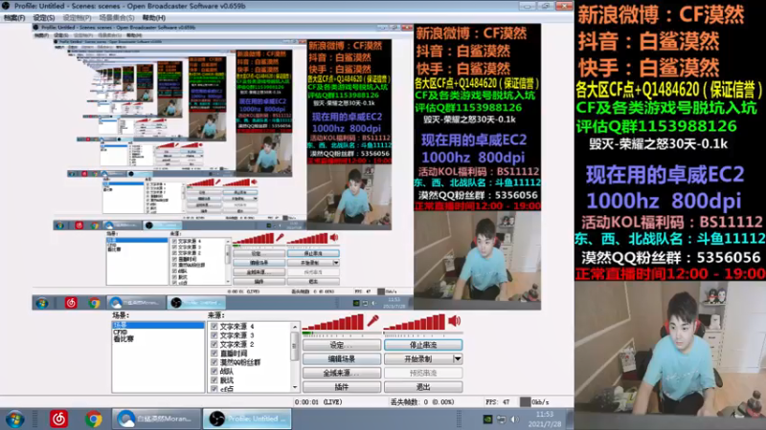Adjust the desktop audio volume bar slider
766x430 pixels.
click(x=415, y=322)
